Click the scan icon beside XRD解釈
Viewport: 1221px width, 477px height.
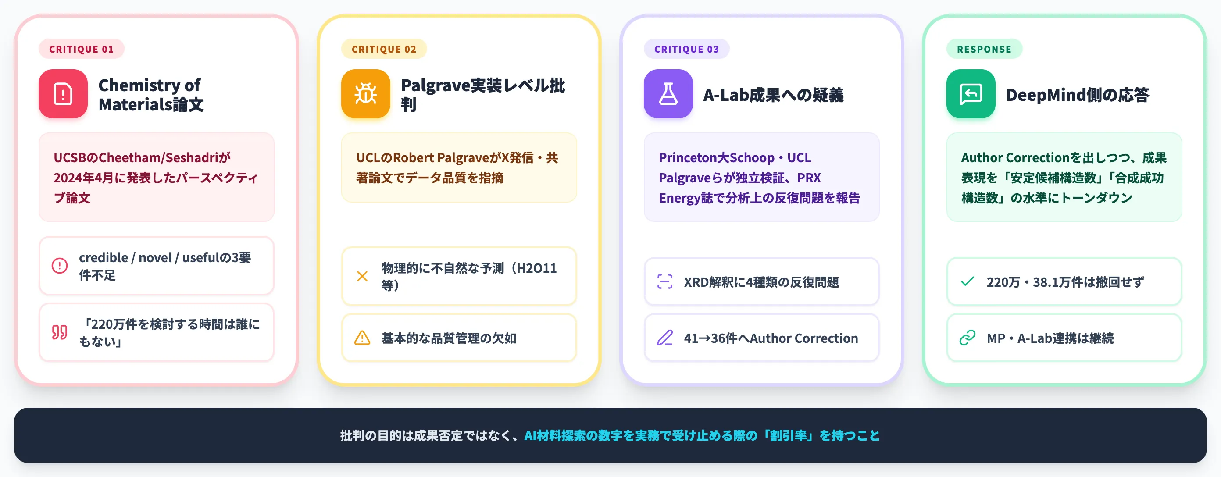tap(664, 281)
